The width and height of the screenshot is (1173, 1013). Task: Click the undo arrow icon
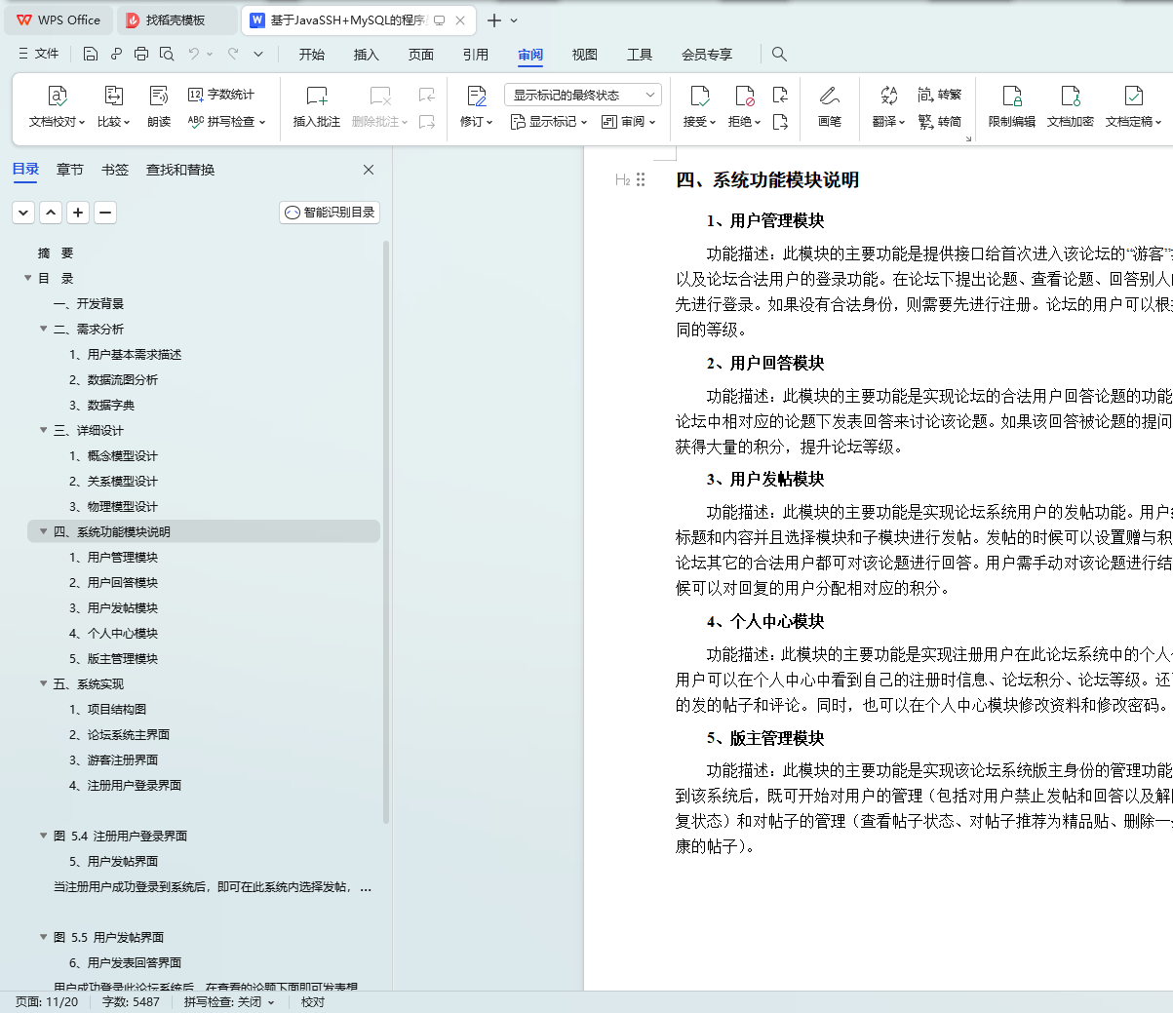pos(194,54)
